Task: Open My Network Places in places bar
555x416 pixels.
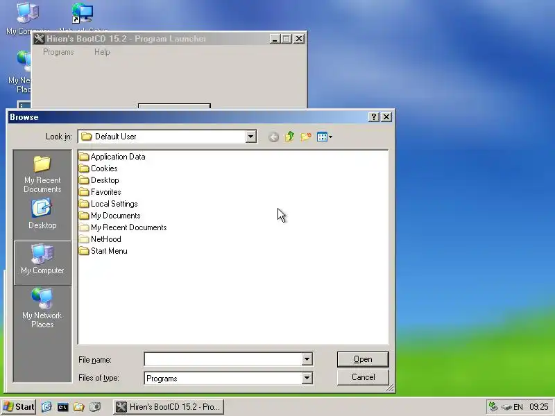Action: tap(42, 307)
